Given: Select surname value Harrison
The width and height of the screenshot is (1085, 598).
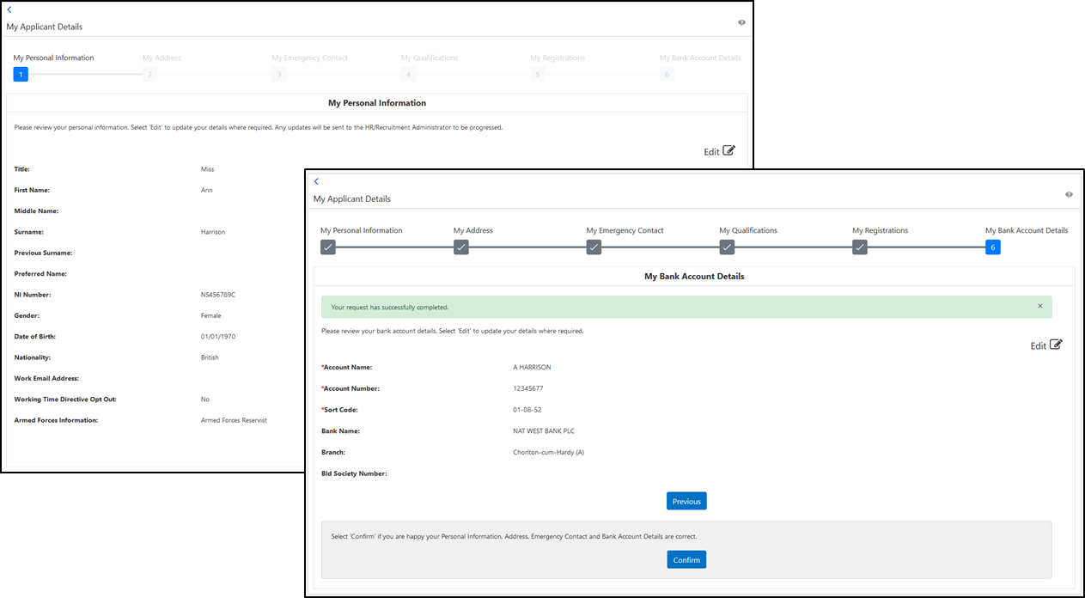Looking at the screenshot, I should (x=213, y=232).
